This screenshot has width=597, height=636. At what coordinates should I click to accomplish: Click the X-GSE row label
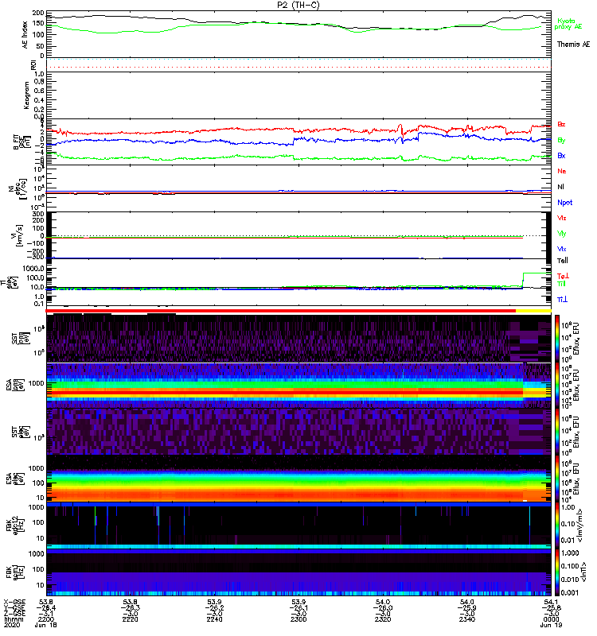click(14, 603)
